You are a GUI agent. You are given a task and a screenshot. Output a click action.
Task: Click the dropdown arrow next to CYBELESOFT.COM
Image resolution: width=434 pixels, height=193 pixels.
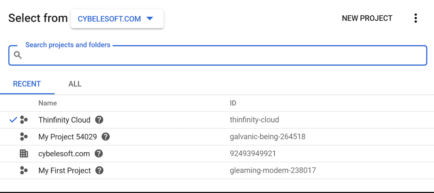150,19
